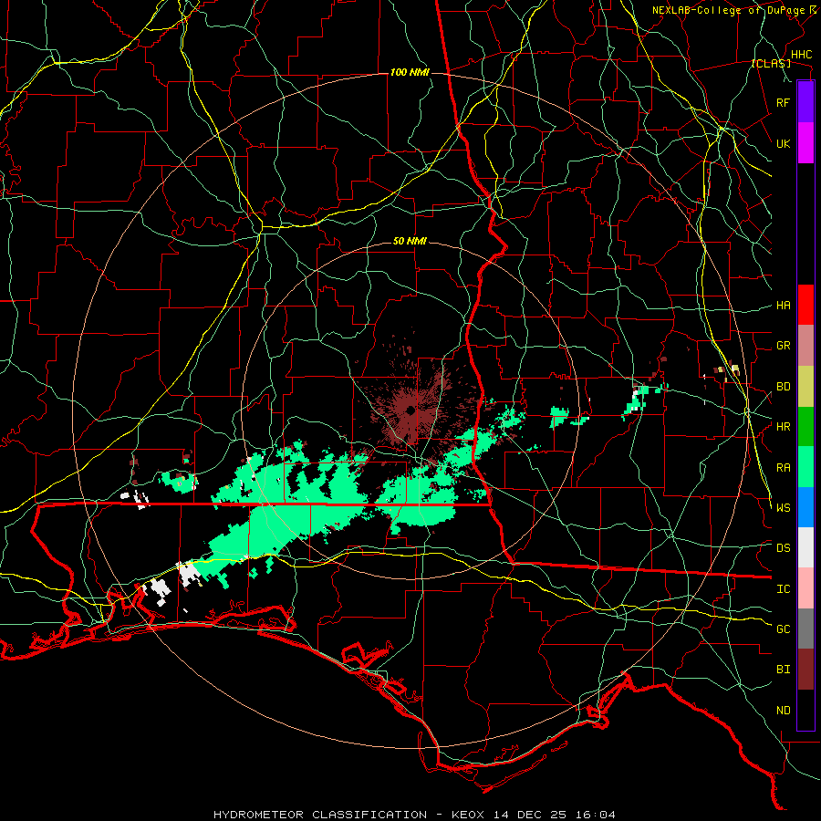
Task: Click the 50 NMI range ring label
Action: click(x=410, y=241)
